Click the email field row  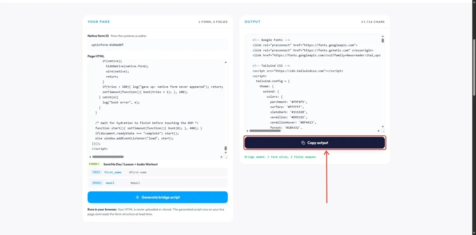(157, 183)
